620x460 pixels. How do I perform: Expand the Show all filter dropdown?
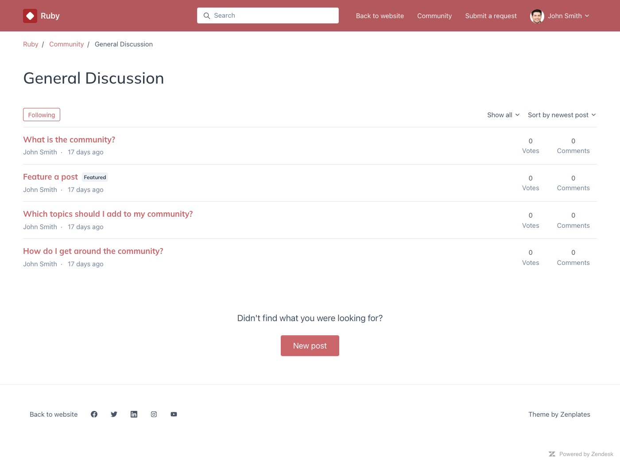pos(503,115)
